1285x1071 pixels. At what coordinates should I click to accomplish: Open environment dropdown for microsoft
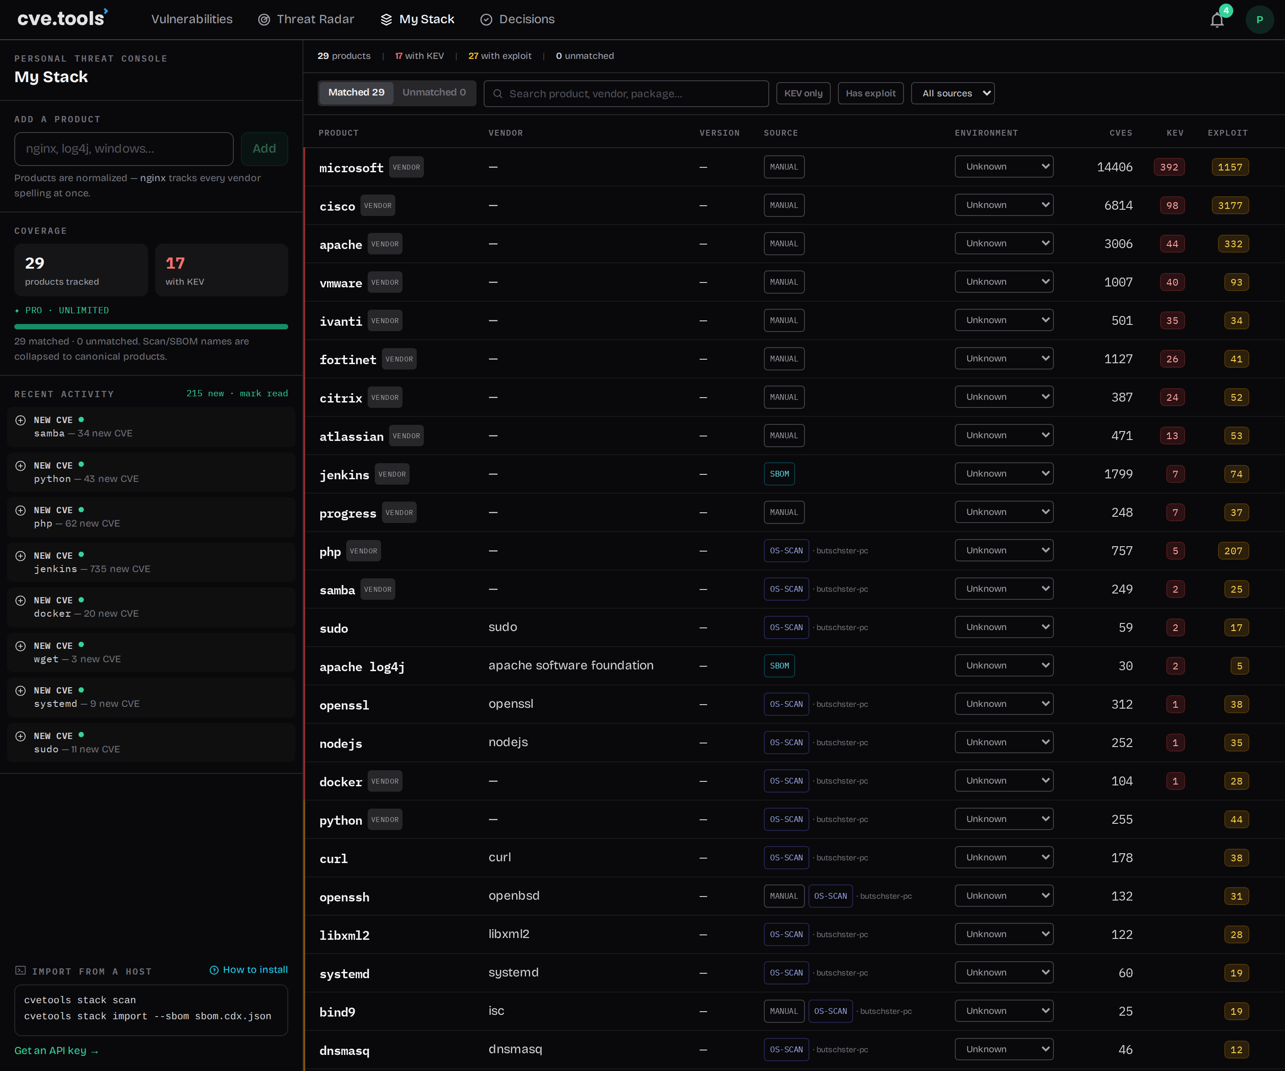pos(1003,166)
